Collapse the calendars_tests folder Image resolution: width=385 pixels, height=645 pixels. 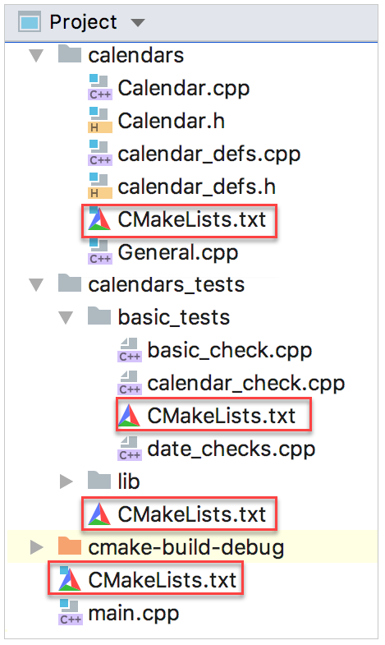[36, 284]
